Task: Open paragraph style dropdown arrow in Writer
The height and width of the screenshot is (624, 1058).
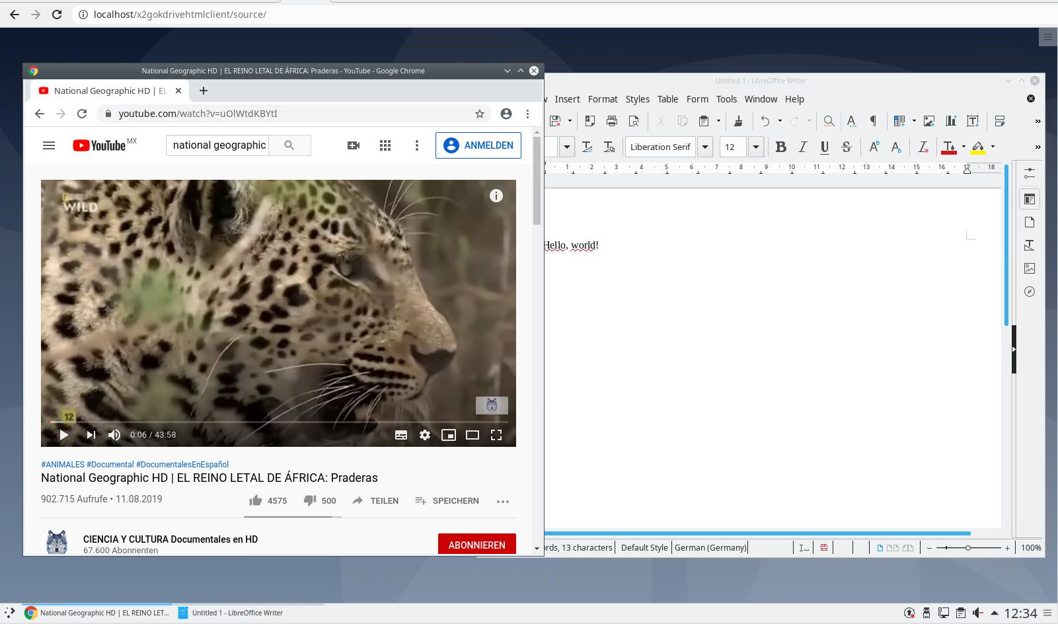Action: click(x=567, y=147)
